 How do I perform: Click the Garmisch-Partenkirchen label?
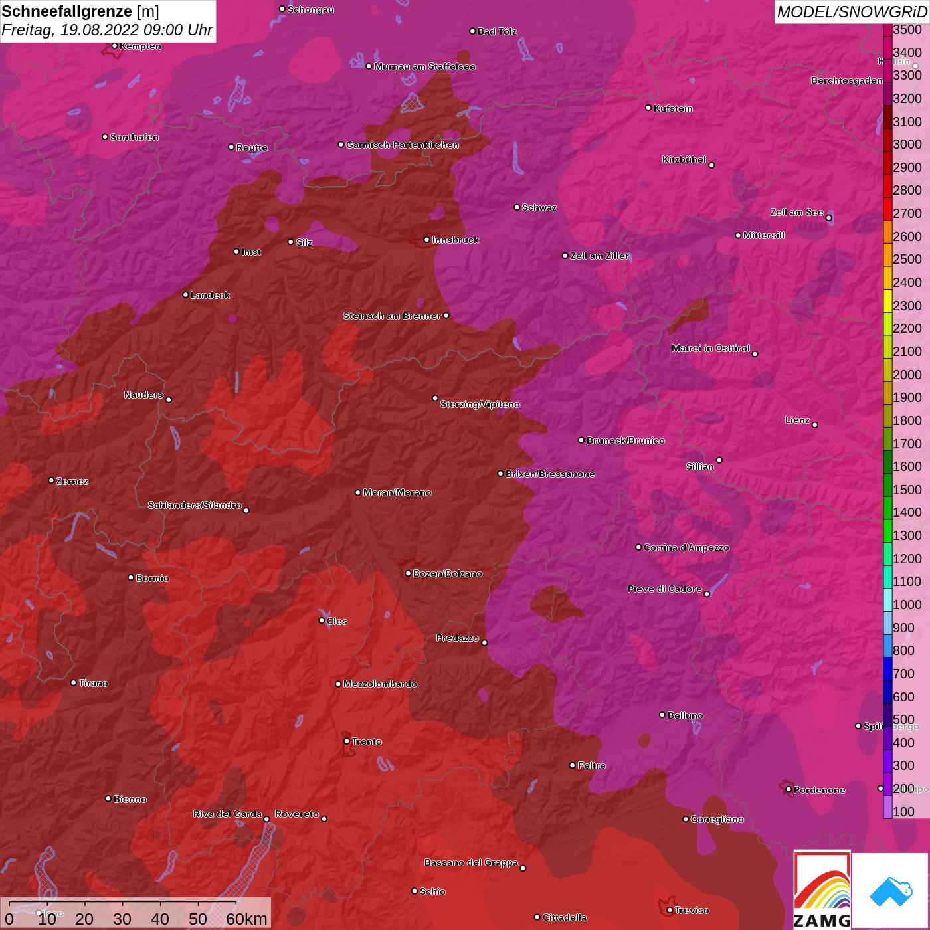pyautogui.click(x=403, y=145)
